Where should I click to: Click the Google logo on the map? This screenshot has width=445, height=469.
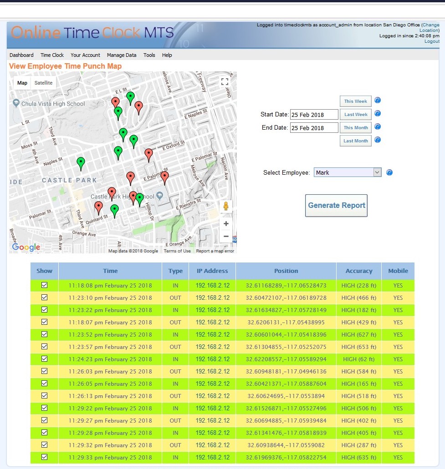[x=26, y=247]
